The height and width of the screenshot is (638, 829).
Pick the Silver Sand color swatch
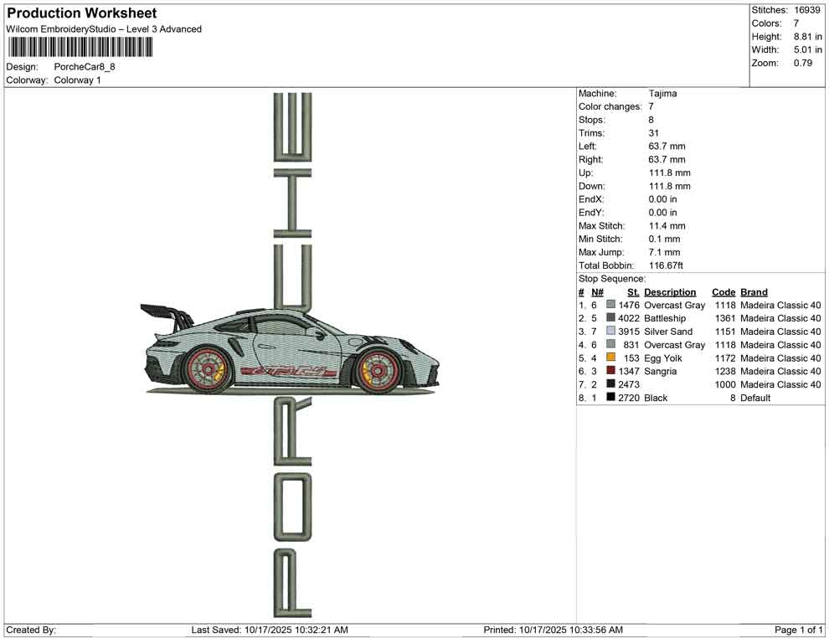pyautogui.click(x=610, y=332)
